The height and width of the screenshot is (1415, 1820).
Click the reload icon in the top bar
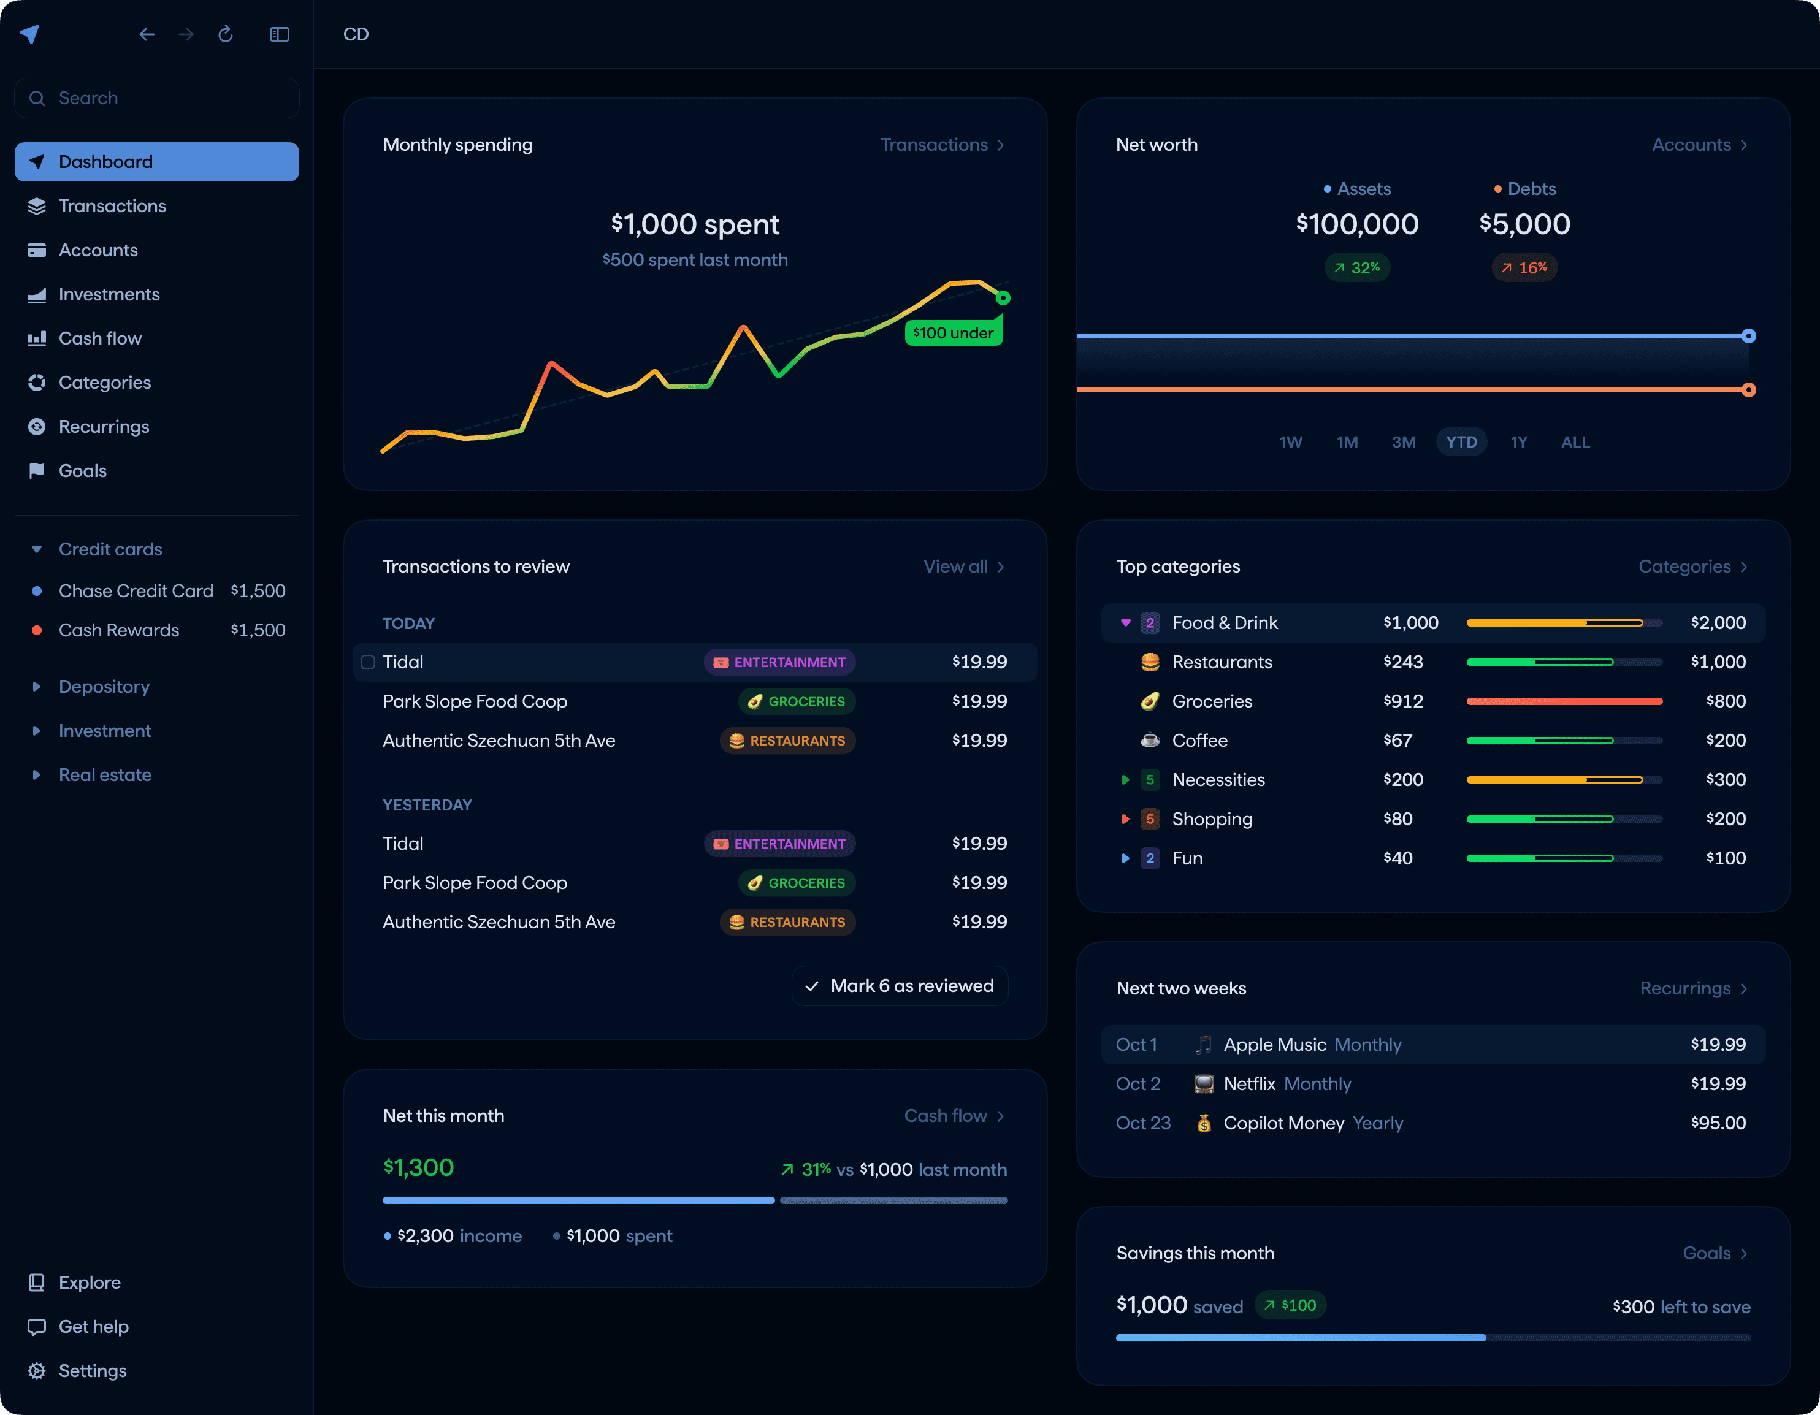(225, 34)
